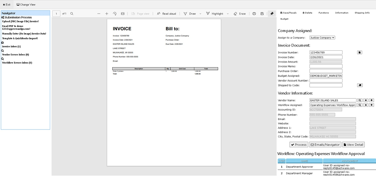Click the Exit button
Image resolution: width=376 pixels, height=176 pixels.
tap(7, 4)
